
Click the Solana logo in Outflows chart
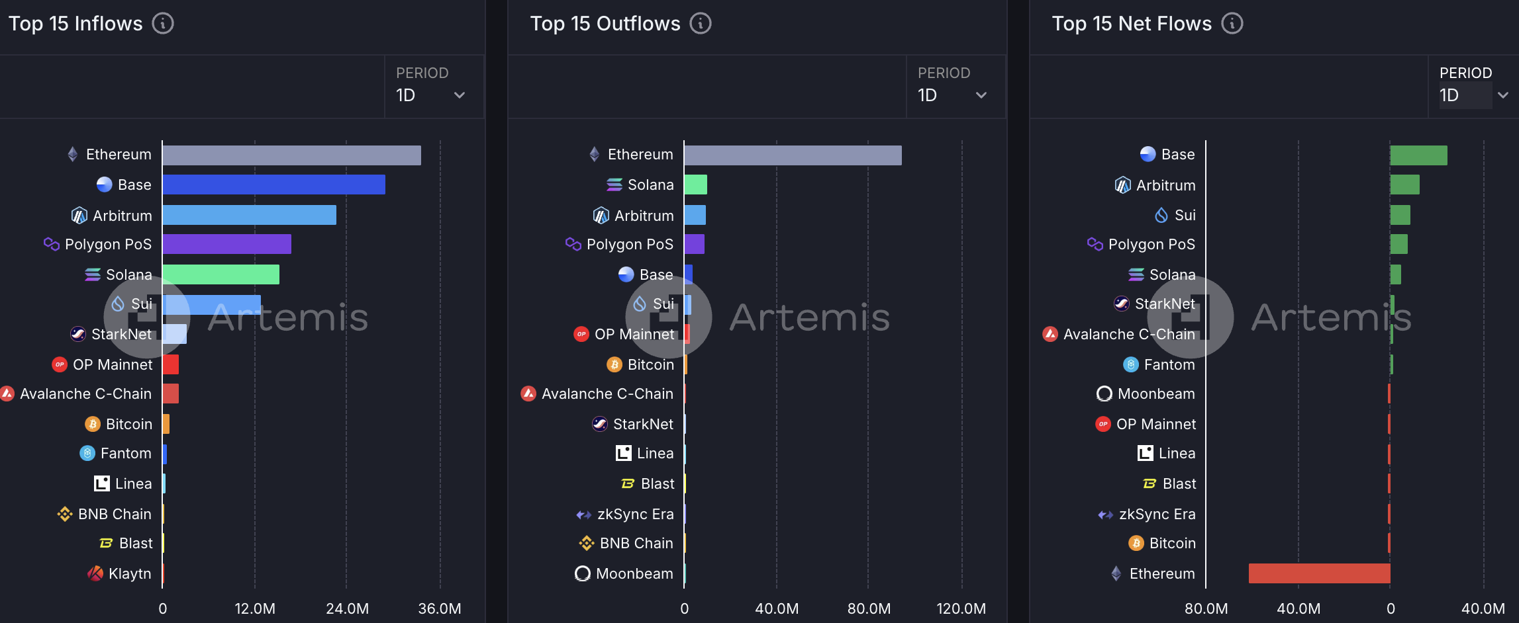614,185
